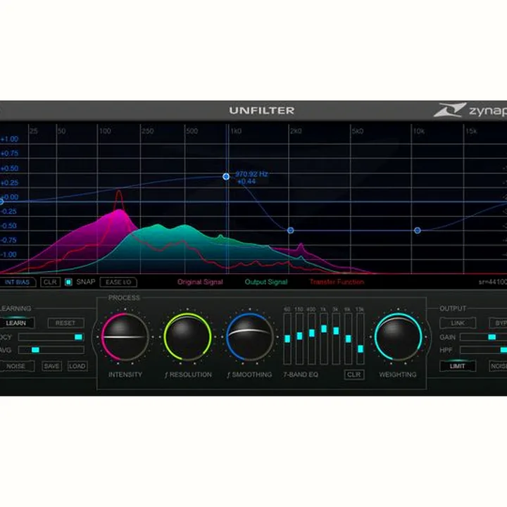Viewport: 507px width, 507px height.
Task: Click the AVG slider handle
Action: tap(36, 350)
